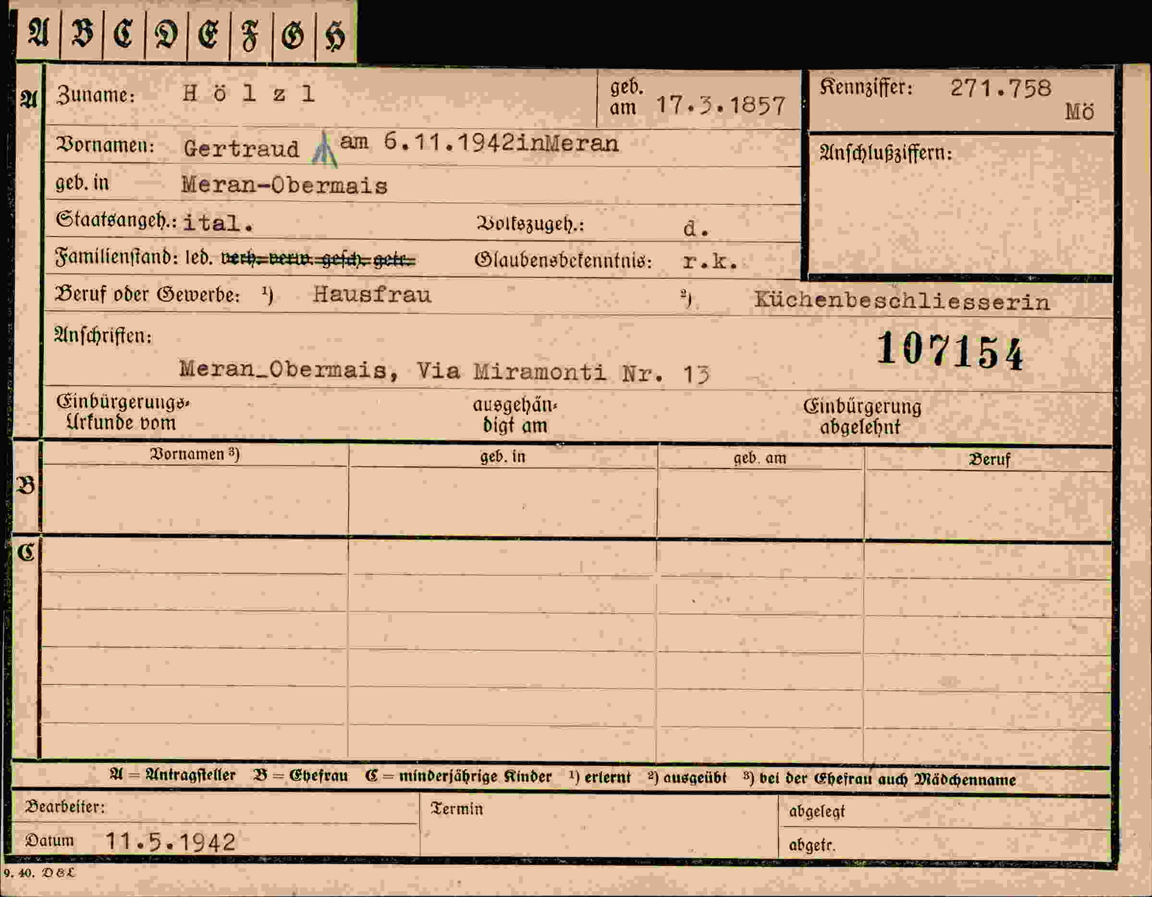Click the address 'Meran_Obermais, Via Miramonti Nr. 13'
The image size is (1152, 897).
(445, 371)
